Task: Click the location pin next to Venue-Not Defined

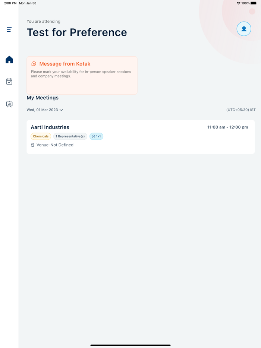Action: [x=32, y=145]
